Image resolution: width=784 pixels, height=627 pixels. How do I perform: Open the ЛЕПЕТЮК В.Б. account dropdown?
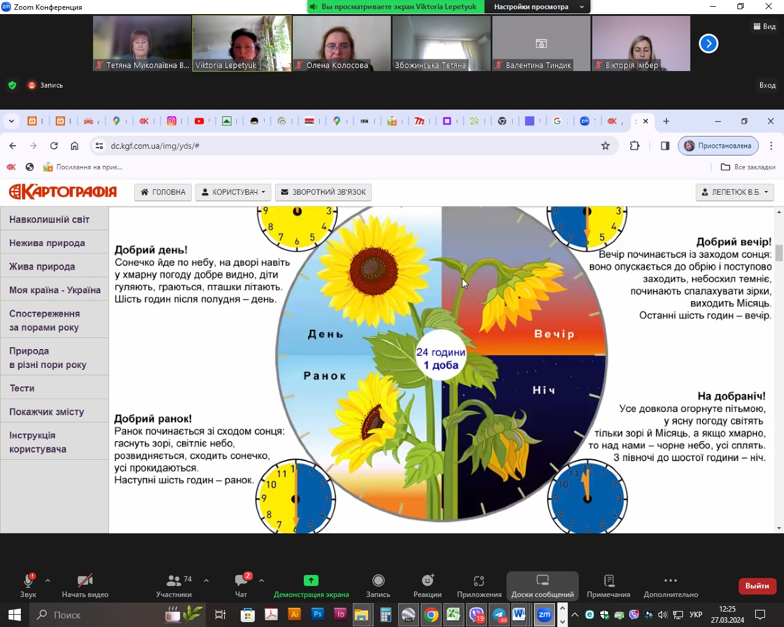(x=734, y=192)
